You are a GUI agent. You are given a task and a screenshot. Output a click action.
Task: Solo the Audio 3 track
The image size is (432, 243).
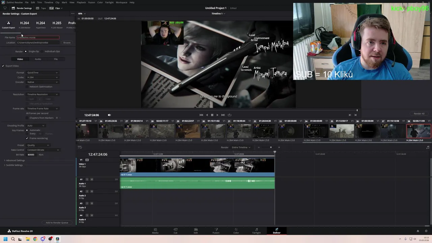point(87,203)
